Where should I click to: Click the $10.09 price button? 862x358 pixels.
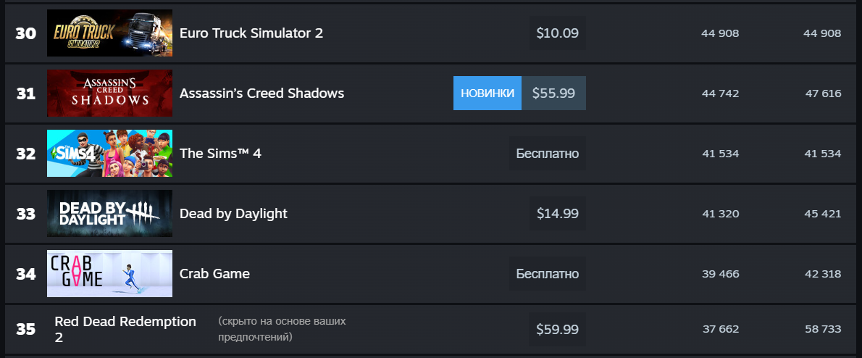coord(558,33)
